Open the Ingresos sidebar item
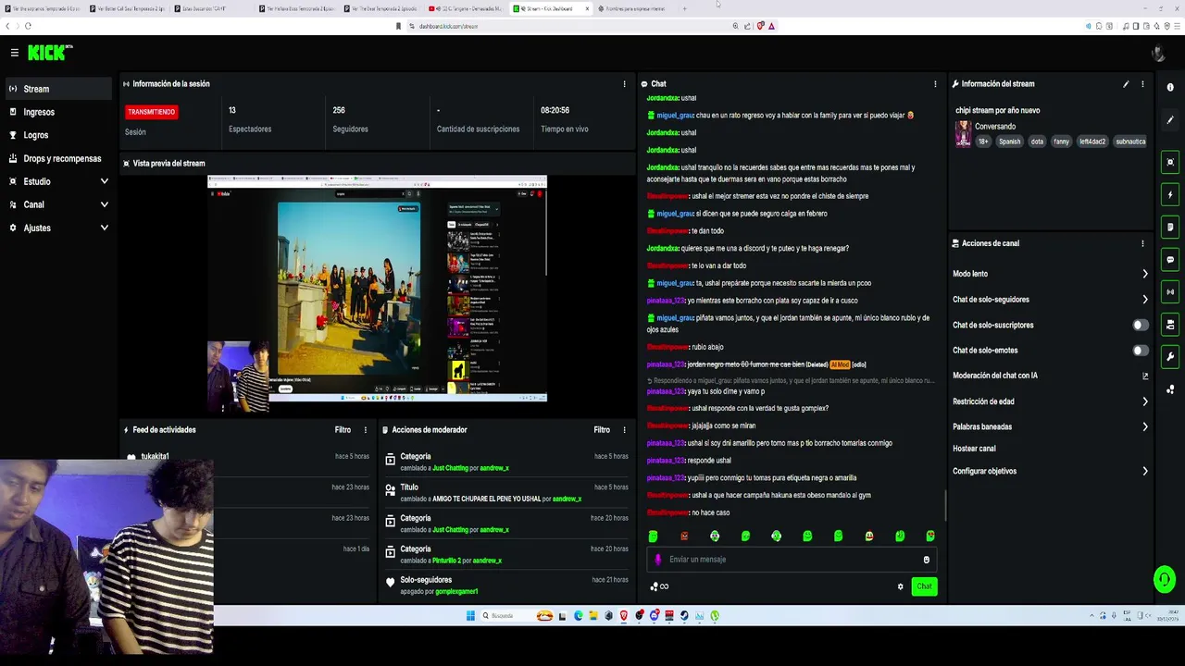Screen dimensions: 1185x666 pyautogui.click(x=58, y=112)
